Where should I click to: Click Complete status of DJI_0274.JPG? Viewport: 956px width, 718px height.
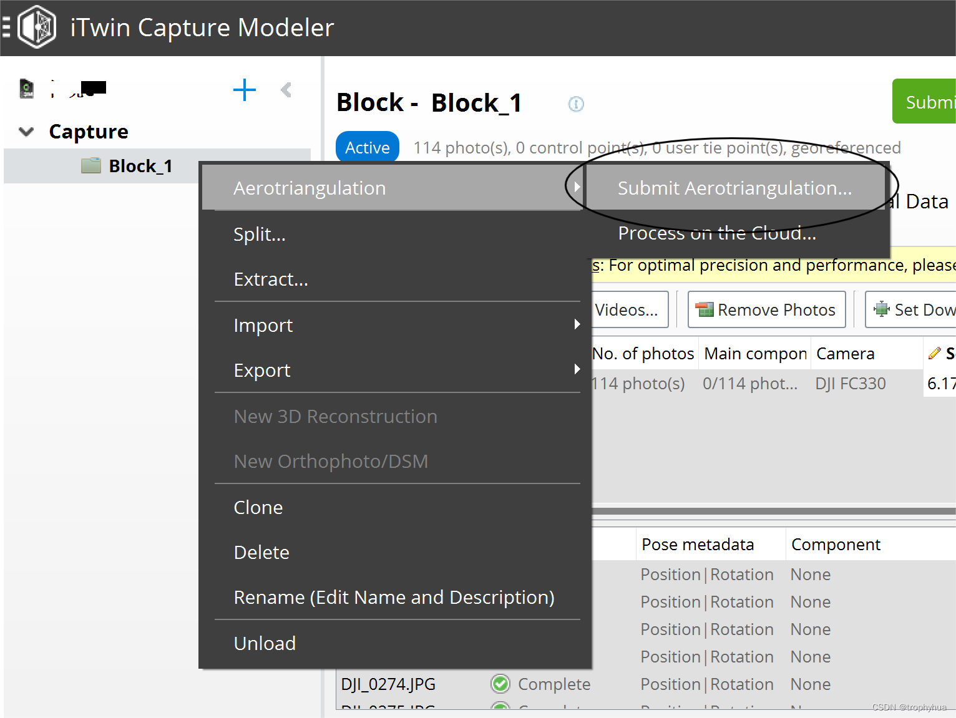click(x=554, y=684)
